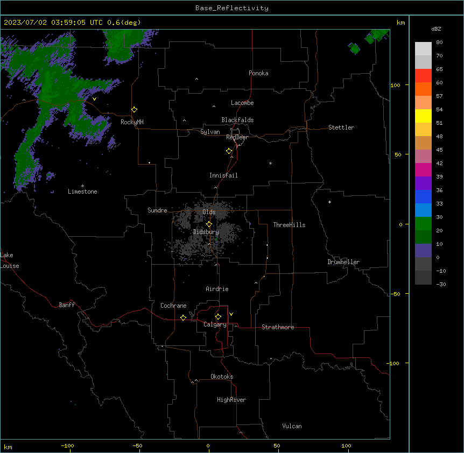Click the Cochrane label
The height and width of the screenshot is (453, 464).
pyautogui.click(x=173, y=306)
